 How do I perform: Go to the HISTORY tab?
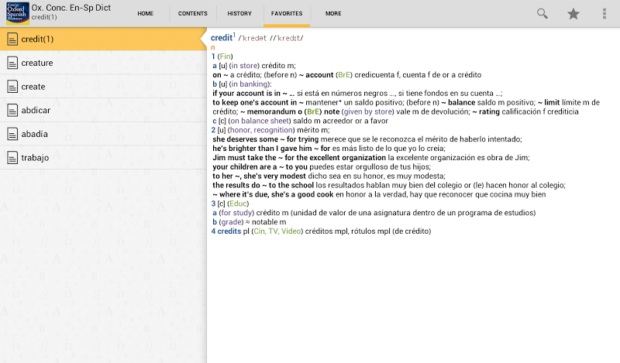239,14
